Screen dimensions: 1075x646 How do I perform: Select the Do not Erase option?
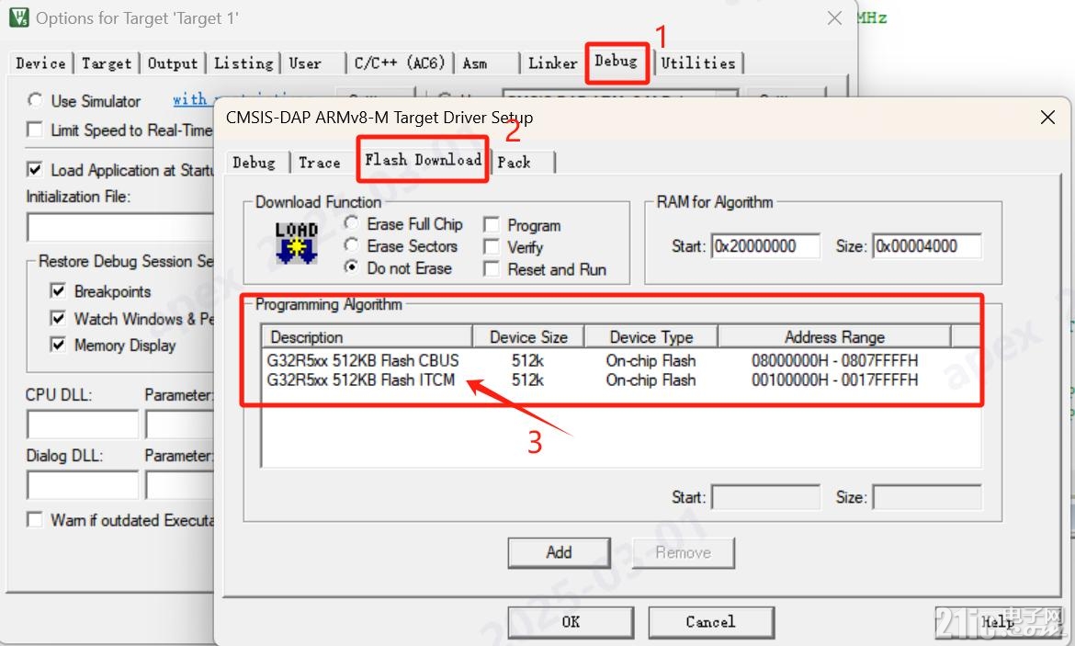click(x=351, y=267)
